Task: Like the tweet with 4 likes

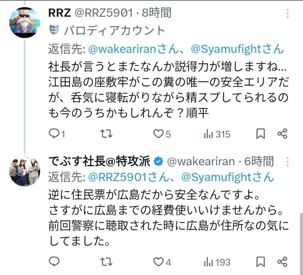Action: click(159, 262)
